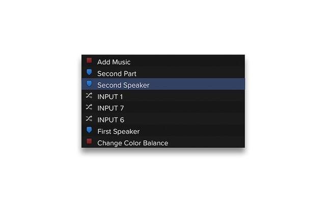330x204 pixels.
Task: Select the INPUT 7 switch label
Action: [x=111, y=108]
